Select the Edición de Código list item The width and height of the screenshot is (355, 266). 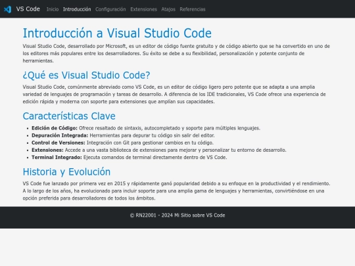point(146,128)
